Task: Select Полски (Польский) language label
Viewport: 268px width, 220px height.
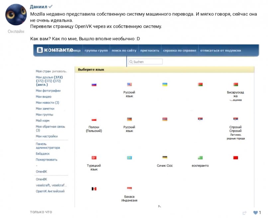Action: point(94,129)
